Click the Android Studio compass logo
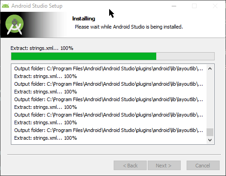The height and width of the screenshot is (176, 226). (x=14, y=24)
